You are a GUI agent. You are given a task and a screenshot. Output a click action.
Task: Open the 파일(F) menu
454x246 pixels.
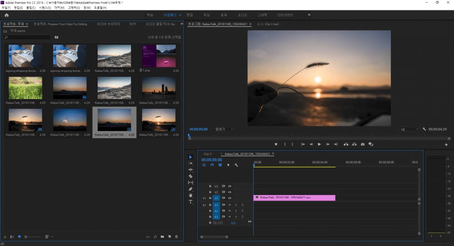point(6,8)
